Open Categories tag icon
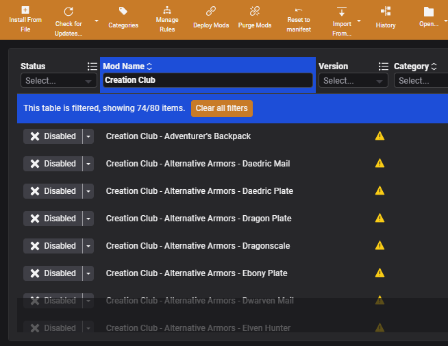The height and width of the screenshot is (346, 448). coord(123,11)
